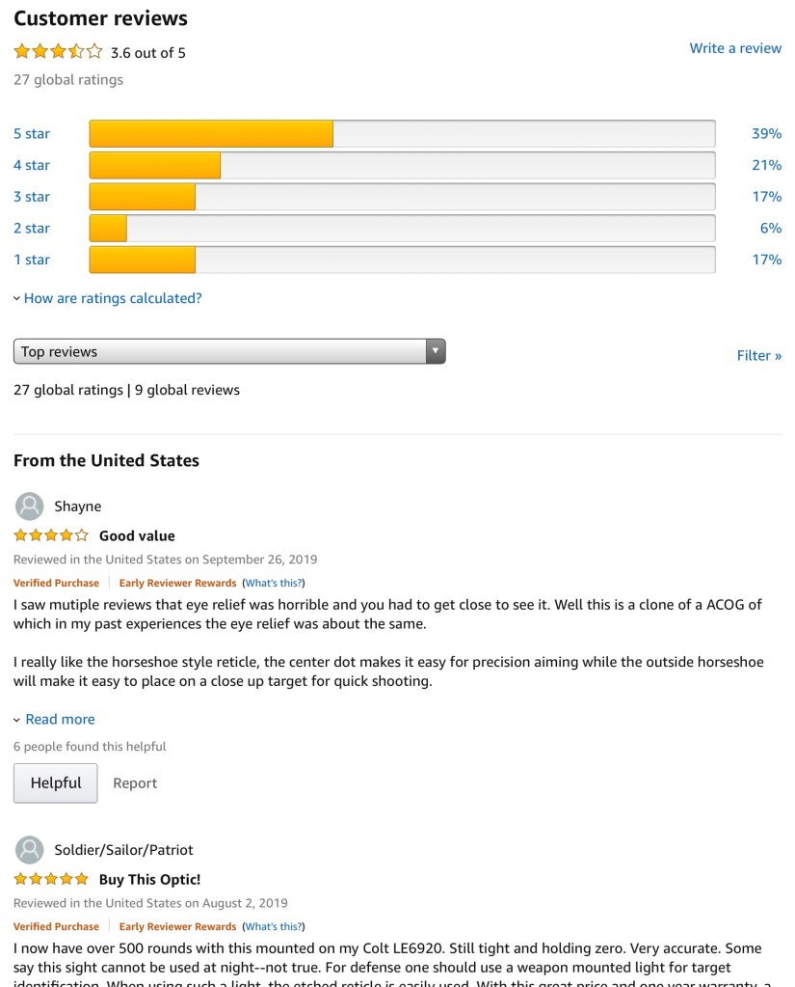Click the overall 3.6 star rating icons
Screen dimensions: 795x987
click(58, 52)
